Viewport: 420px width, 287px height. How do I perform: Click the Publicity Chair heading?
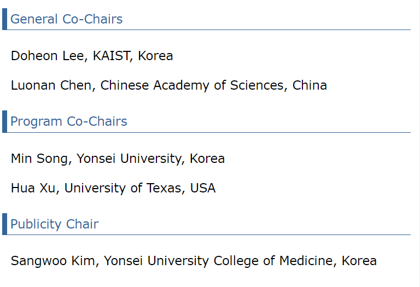pos(54,224)
